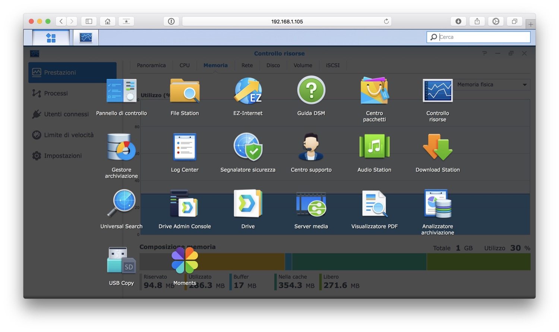Screen dimensions: 559x332
Task: Click the Safari downloads icon
Action: 458,21
